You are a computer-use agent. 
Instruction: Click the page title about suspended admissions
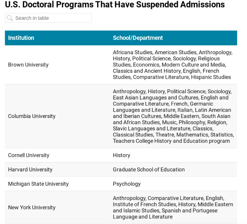[115, 5]
